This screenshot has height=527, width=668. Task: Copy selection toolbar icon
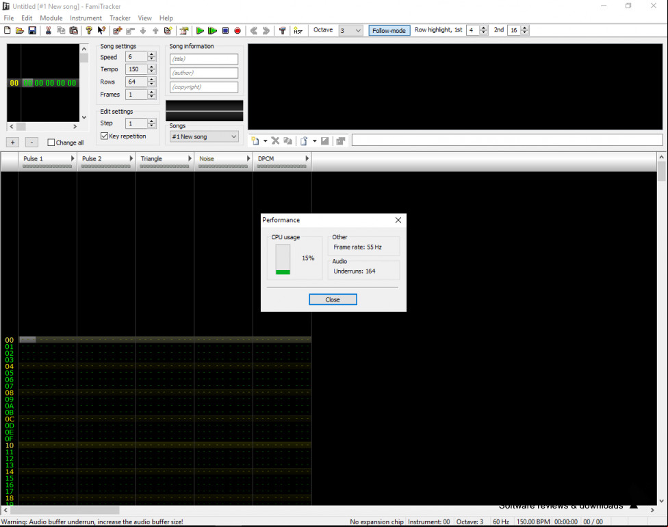click(x=61, y=30)
